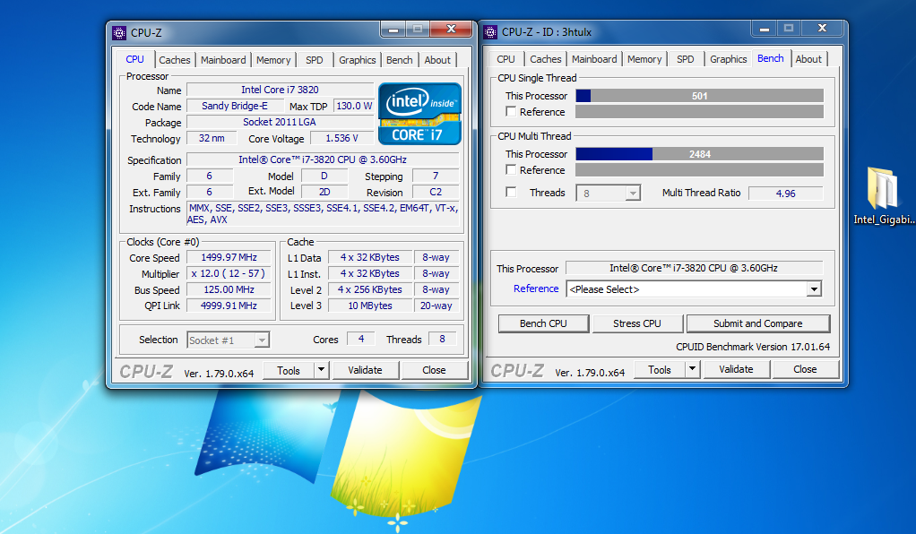Select CPU tab in left CPU-Z window
Viewport: 916px width, 534px height.
pos(135,59)
